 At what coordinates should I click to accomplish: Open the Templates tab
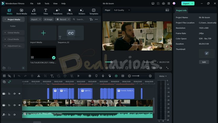point(94,12)
